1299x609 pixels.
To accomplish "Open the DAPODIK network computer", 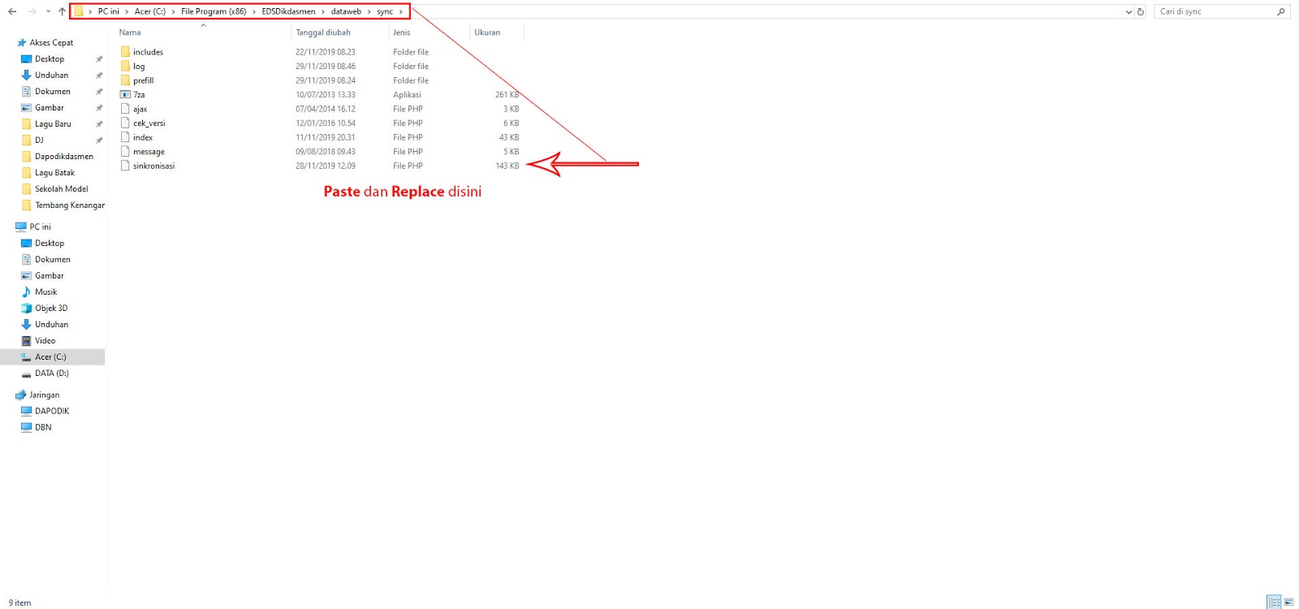I will pos(52,411).
